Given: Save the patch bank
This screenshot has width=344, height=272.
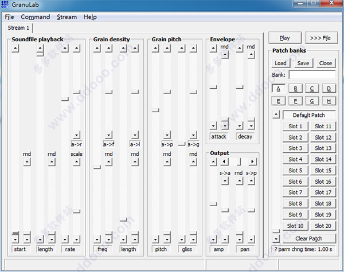Looking at the screenshot, I should pyautogui.click(x=303, y=63).
